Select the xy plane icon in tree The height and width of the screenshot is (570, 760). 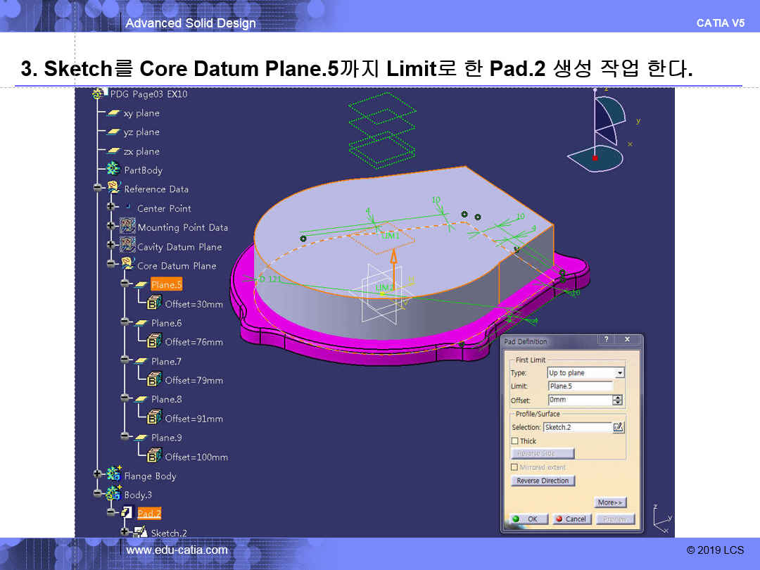pyautogui.click(x=113, y=113)
